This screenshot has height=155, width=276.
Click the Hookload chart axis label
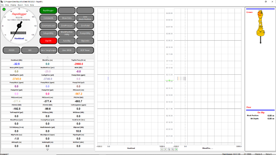tap(131, 148)
